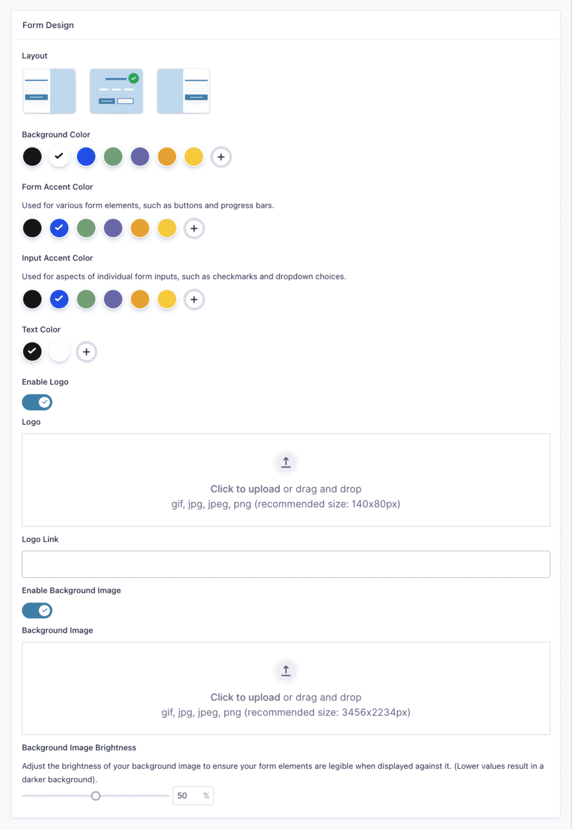Add a custom Background Color with plus button
This screenshot has width=572, height=830.
pos(220,157)
